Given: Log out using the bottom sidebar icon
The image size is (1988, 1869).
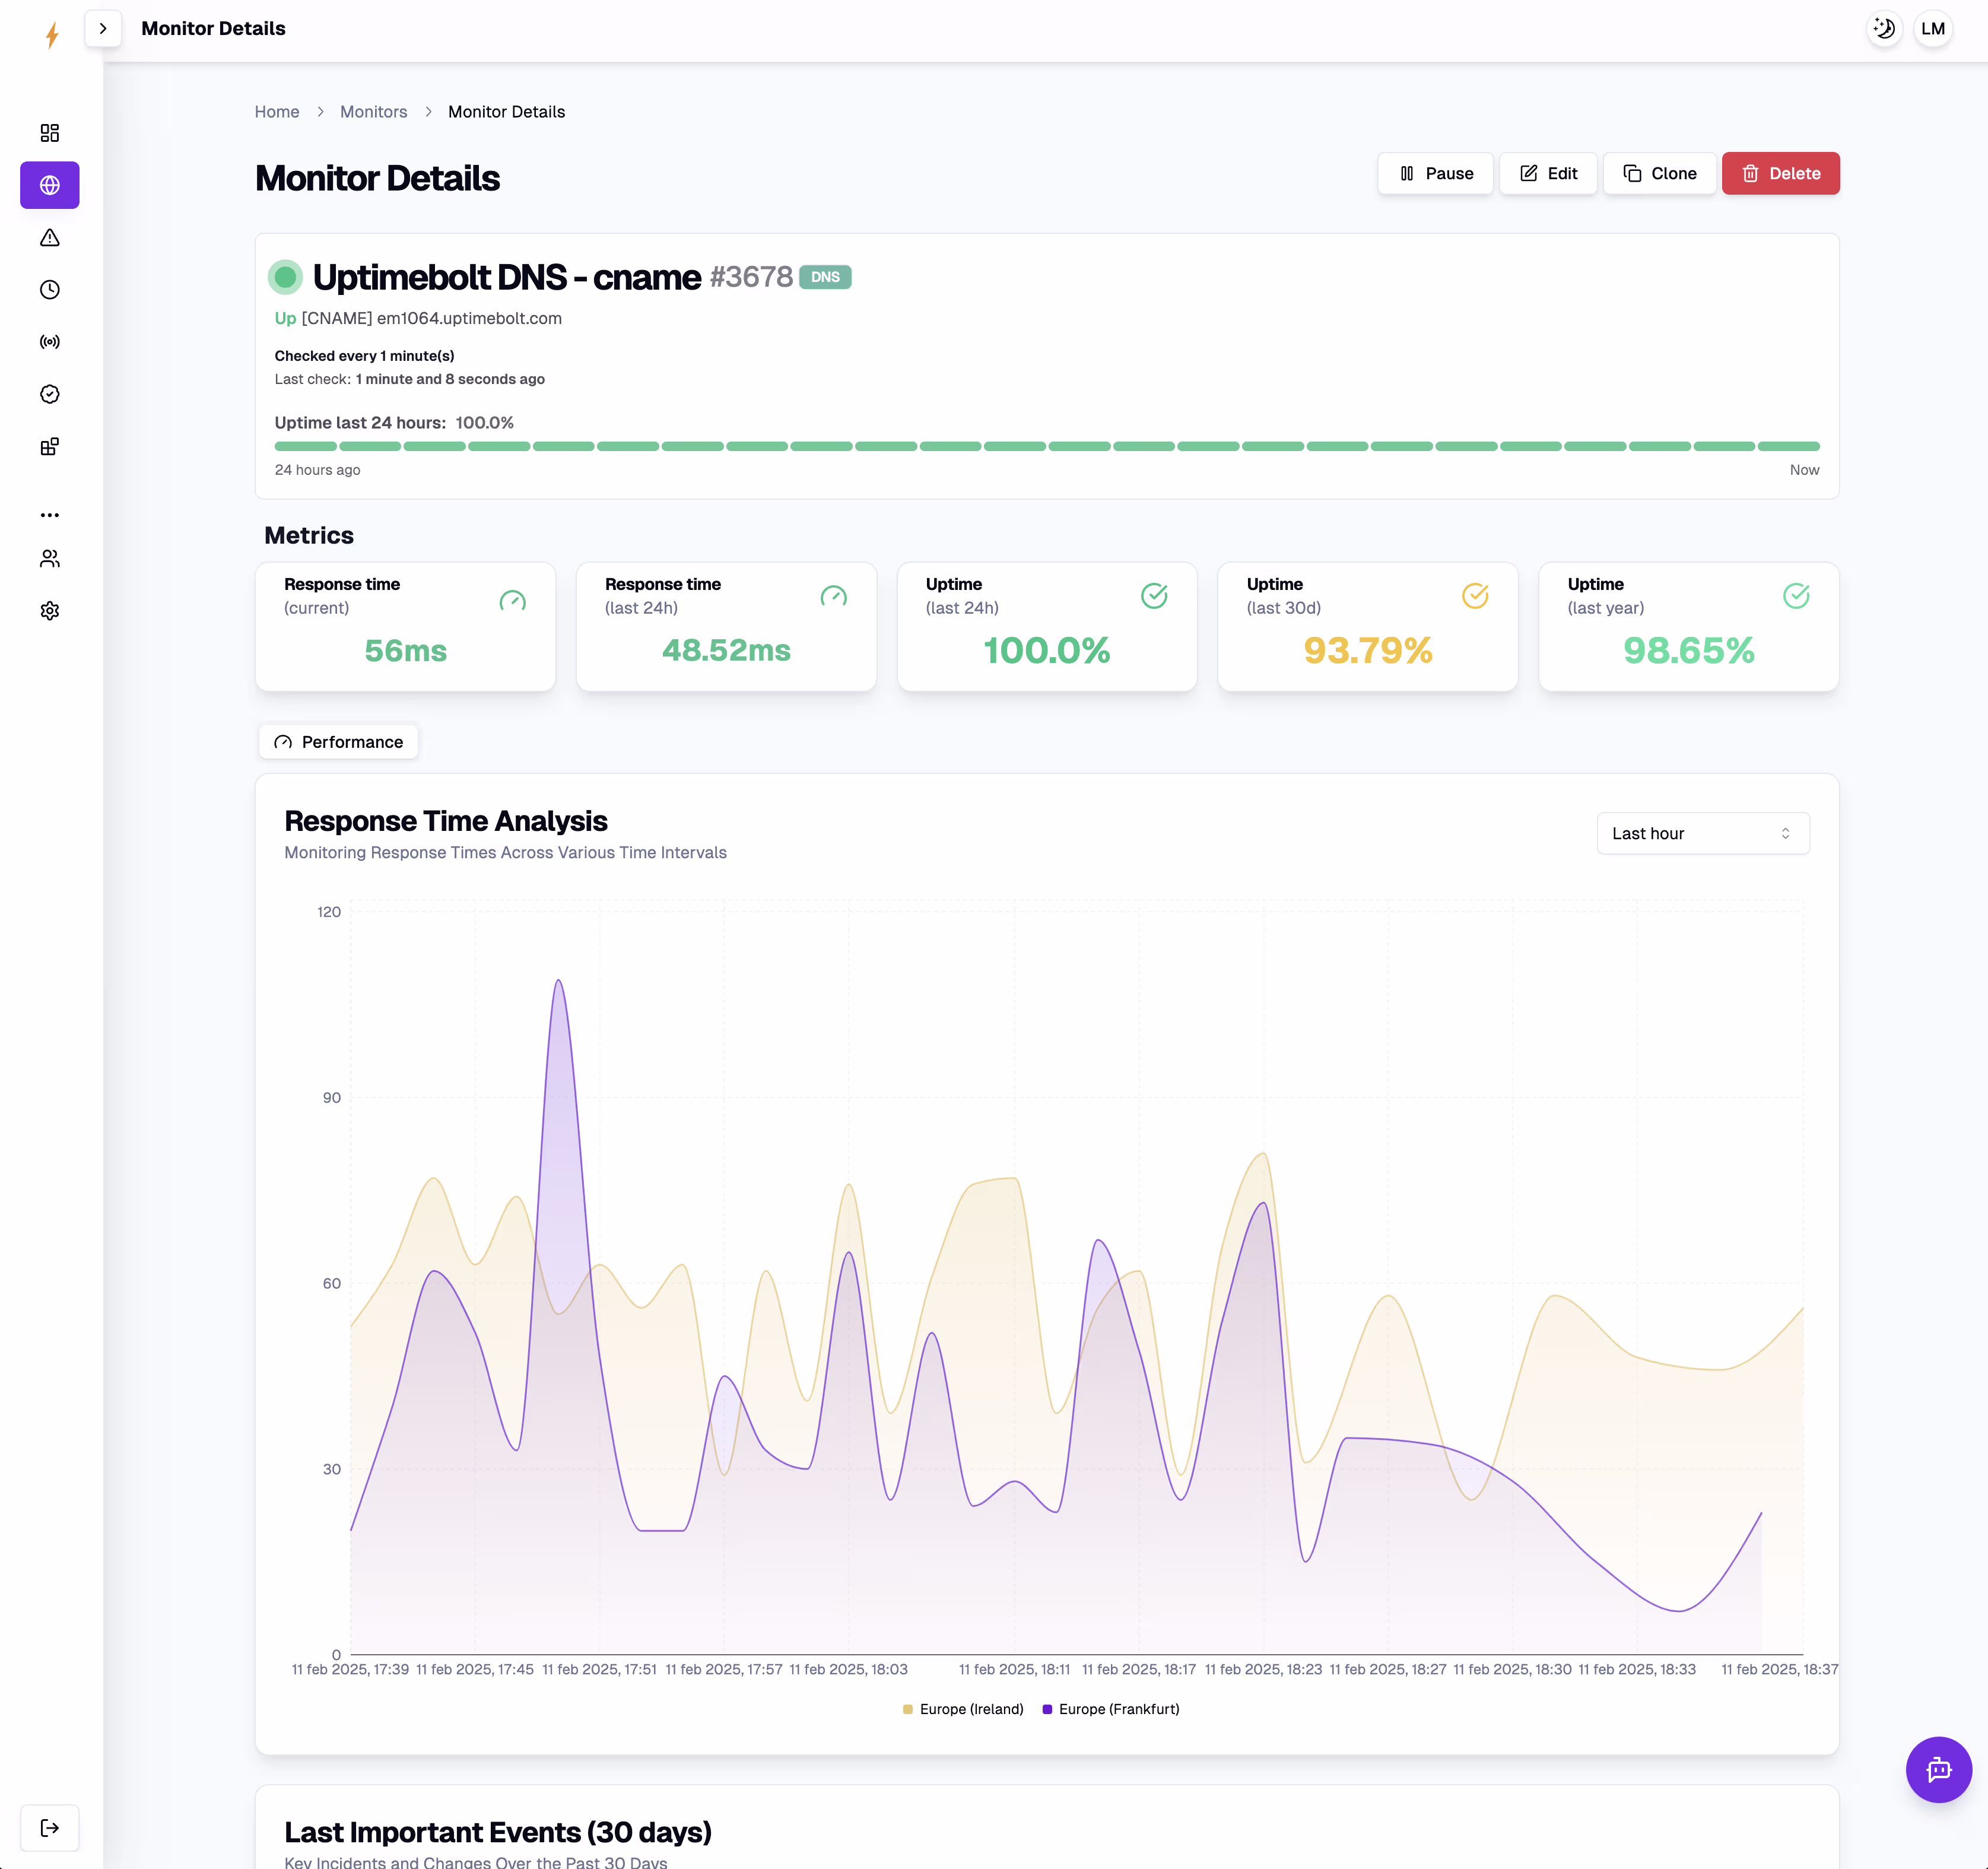Looking at the screenshot, I should [x=49, y=1827].
